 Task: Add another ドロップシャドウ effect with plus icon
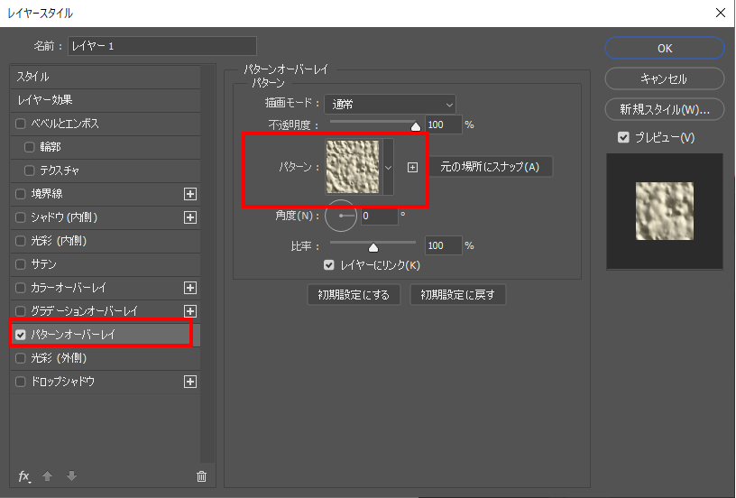(x=190, y=382)
